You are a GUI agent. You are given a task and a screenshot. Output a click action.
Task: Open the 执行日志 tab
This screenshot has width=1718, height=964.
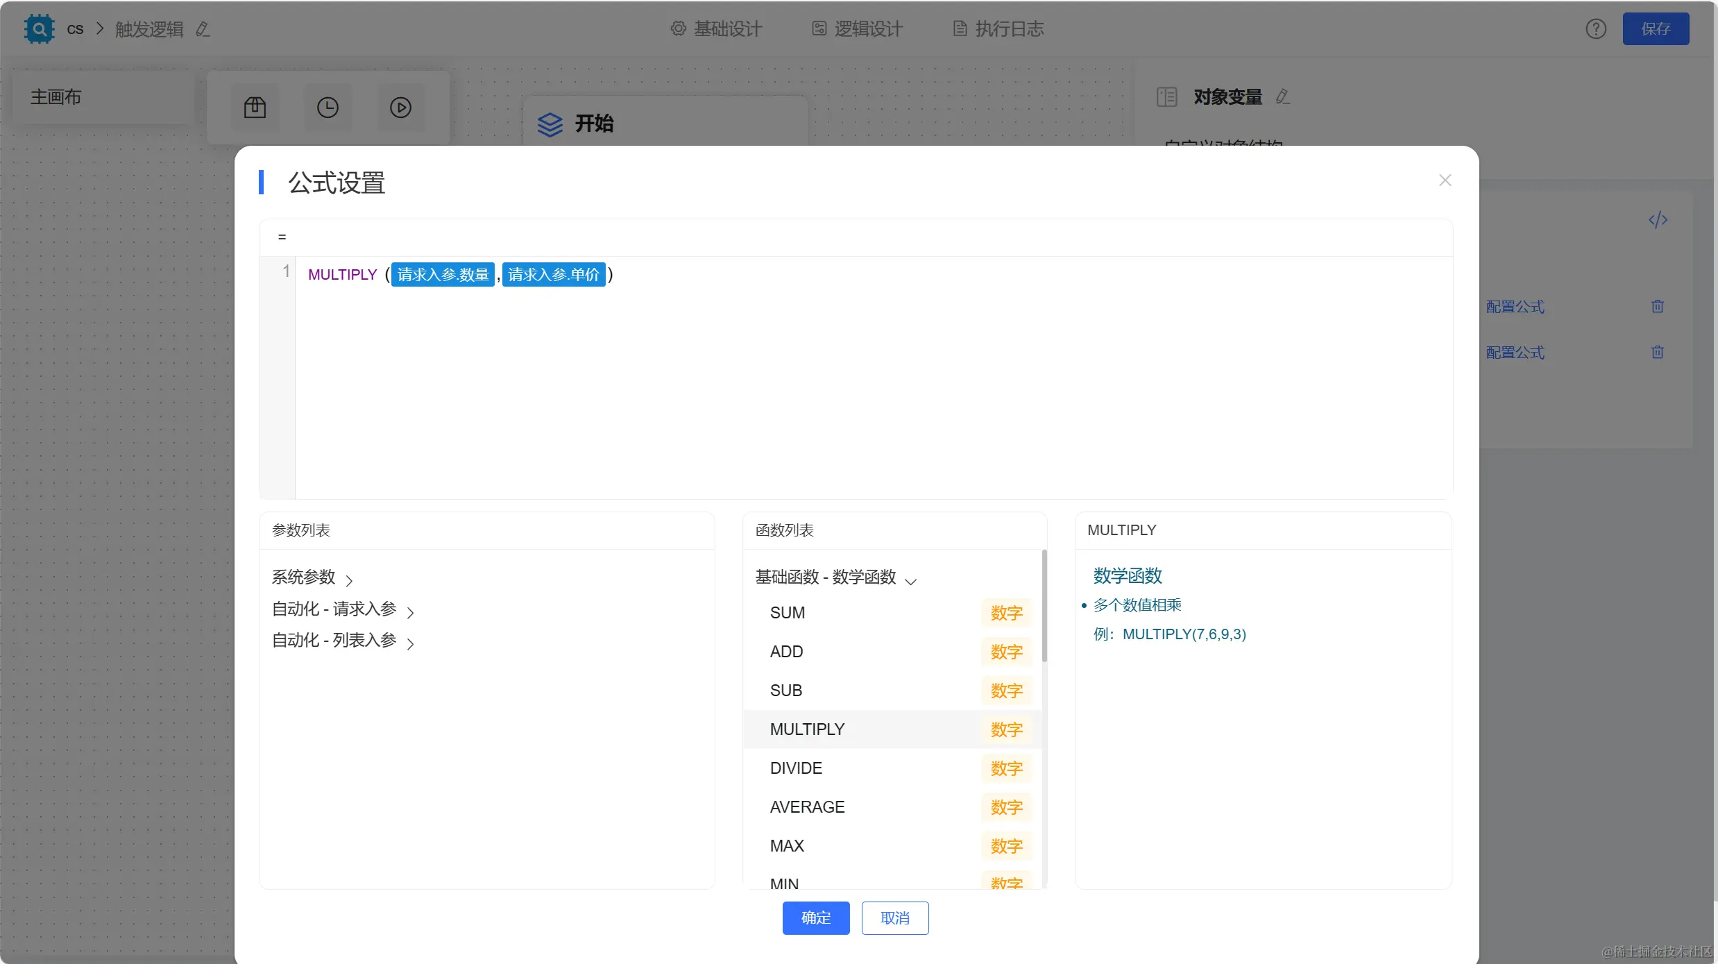[x=998, y=28]
